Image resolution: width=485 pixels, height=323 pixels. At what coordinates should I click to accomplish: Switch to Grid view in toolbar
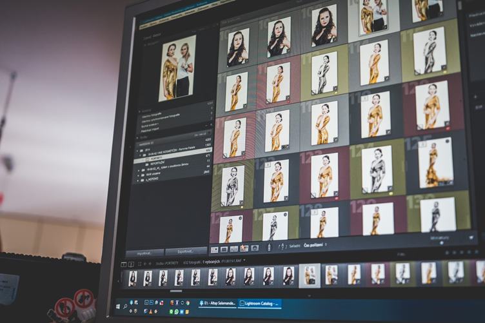pos(214,250)
